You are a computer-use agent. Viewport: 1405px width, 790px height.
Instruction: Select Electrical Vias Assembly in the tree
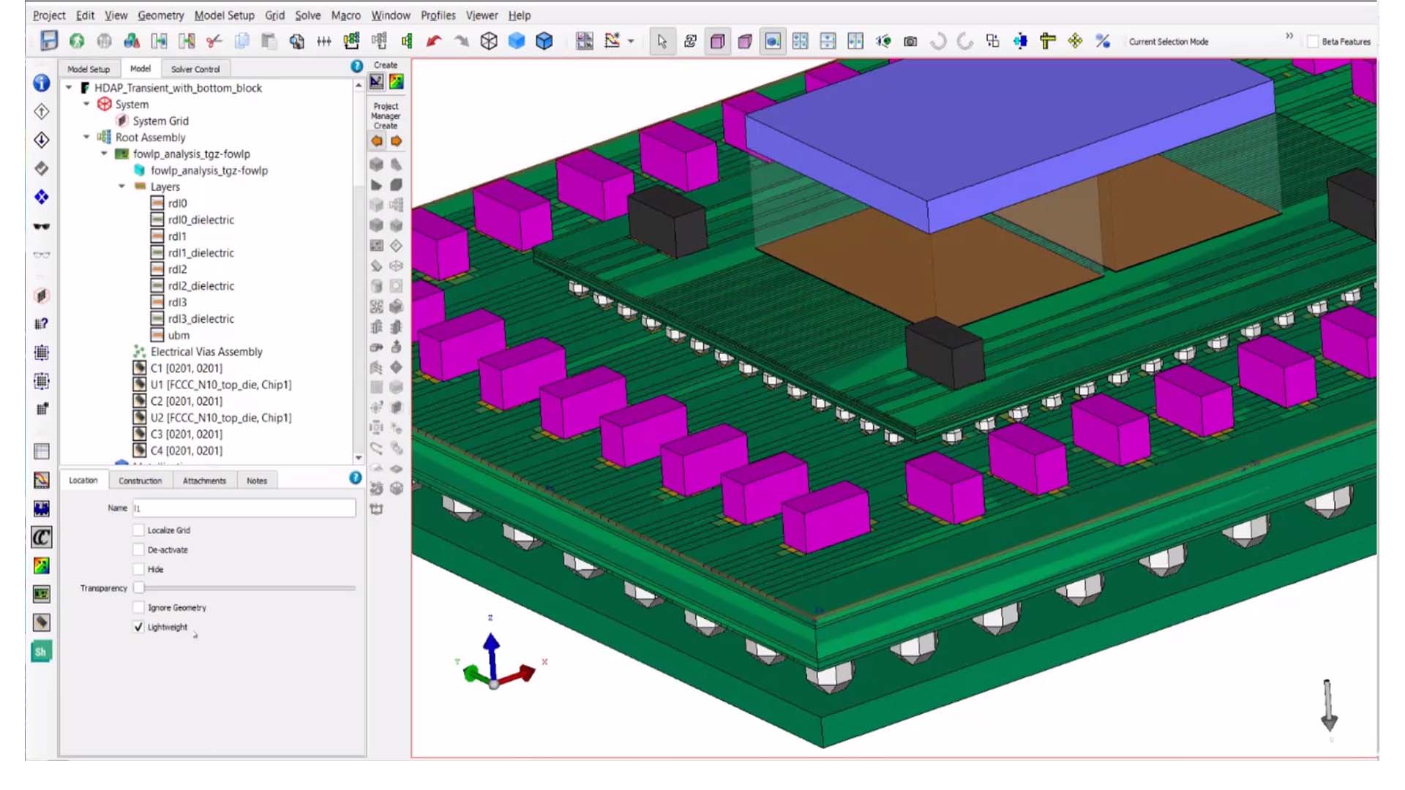tap(206, 351)
